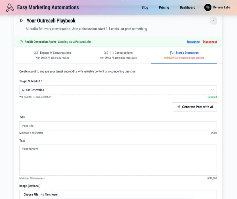The image size is (237, 199).
Task: Click the 'Minimum 10 characters' hint
Action: 32,178
